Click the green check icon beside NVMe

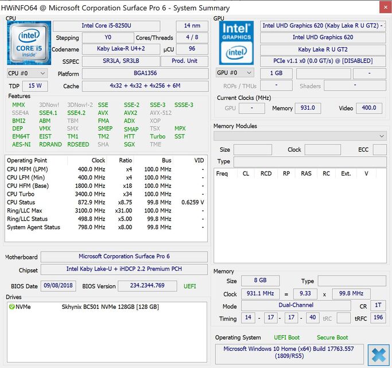(11, 307)
